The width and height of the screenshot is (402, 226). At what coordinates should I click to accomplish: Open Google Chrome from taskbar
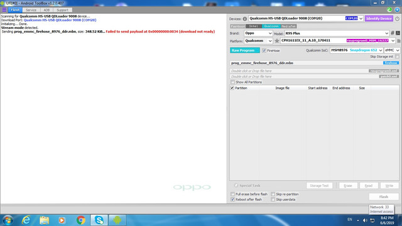pyautogui.click(x=81, y=220)
